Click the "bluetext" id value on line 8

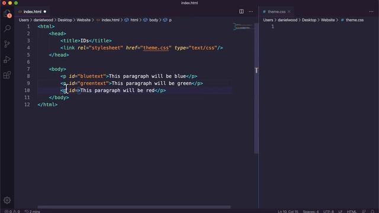click(92, 76)
